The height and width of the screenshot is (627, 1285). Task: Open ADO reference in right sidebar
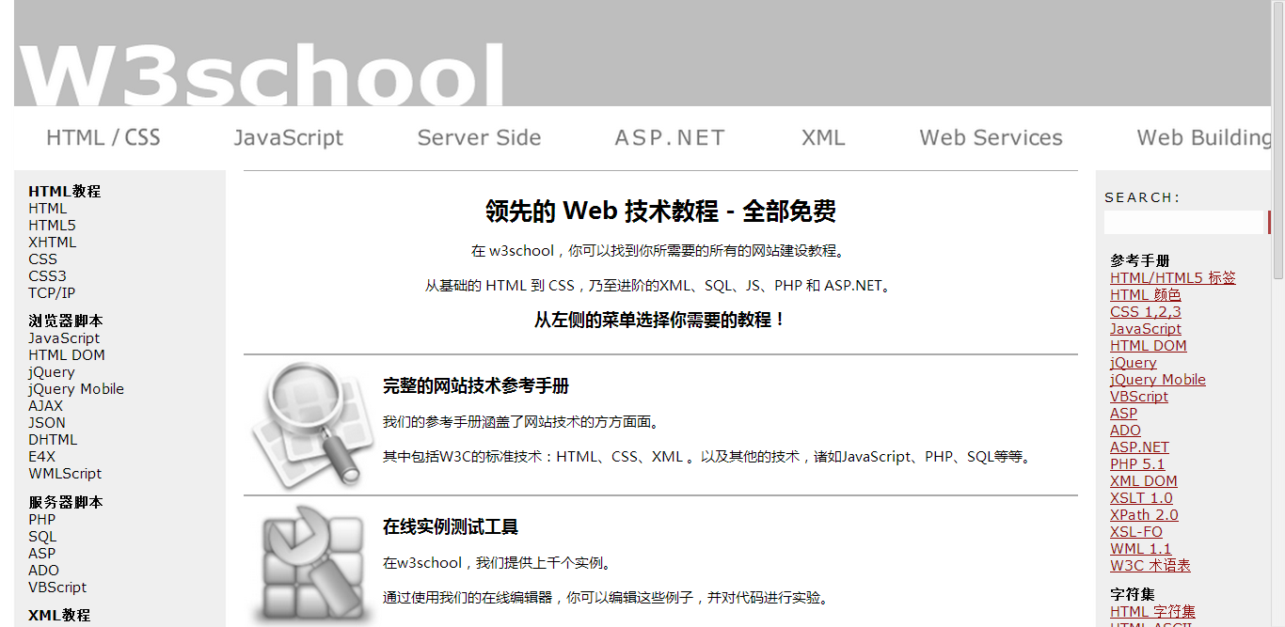coord(1125,431)
